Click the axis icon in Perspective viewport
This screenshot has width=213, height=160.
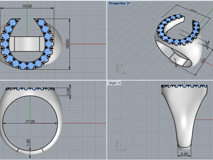pyautogui.click(x=121, y=69)
